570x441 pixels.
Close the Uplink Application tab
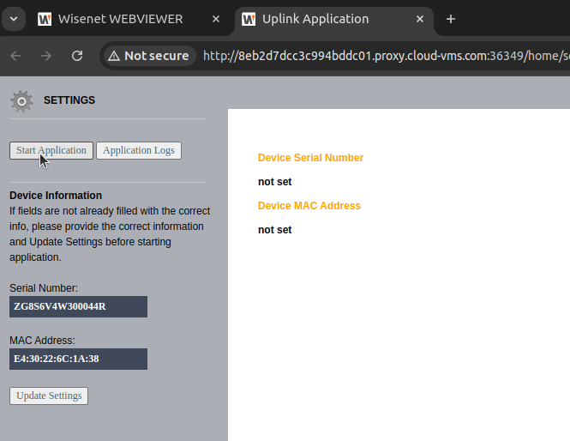click(x=420, y=19)
